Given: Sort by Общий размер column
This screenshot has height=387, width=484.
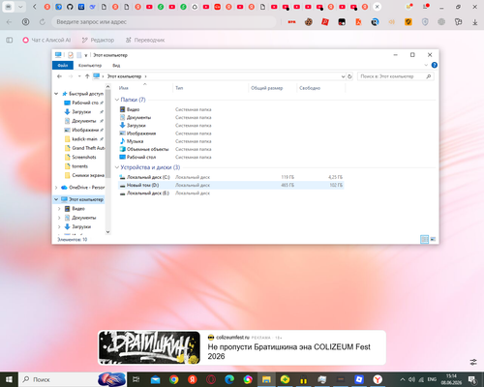Looking at the screenshot, I should [x=273, y=88].
